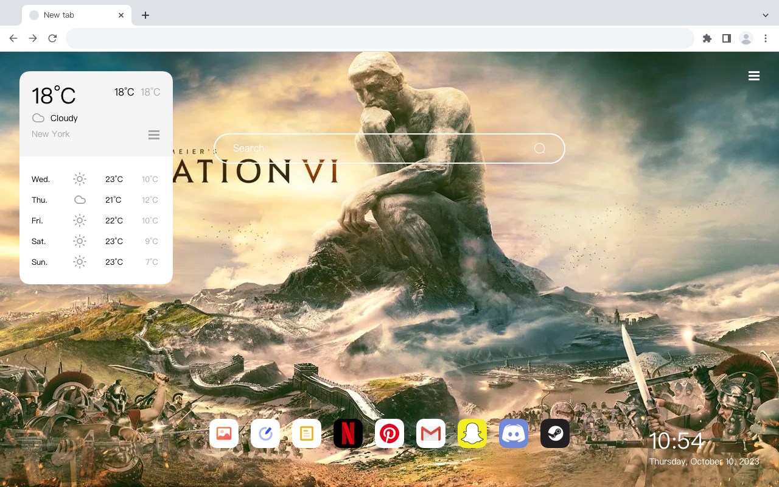Open the profile avatar menu

[746, 38]
